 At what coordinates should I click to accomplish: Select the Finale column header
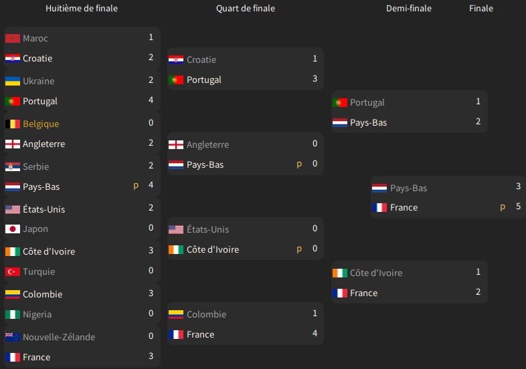click(x=481, y=9)
